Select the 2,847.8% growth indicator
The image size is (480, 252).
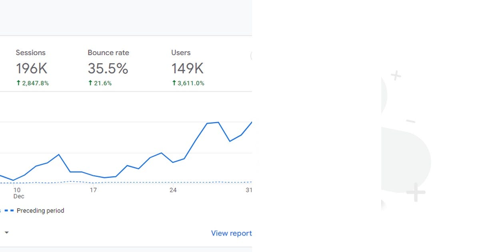(32, 83)
